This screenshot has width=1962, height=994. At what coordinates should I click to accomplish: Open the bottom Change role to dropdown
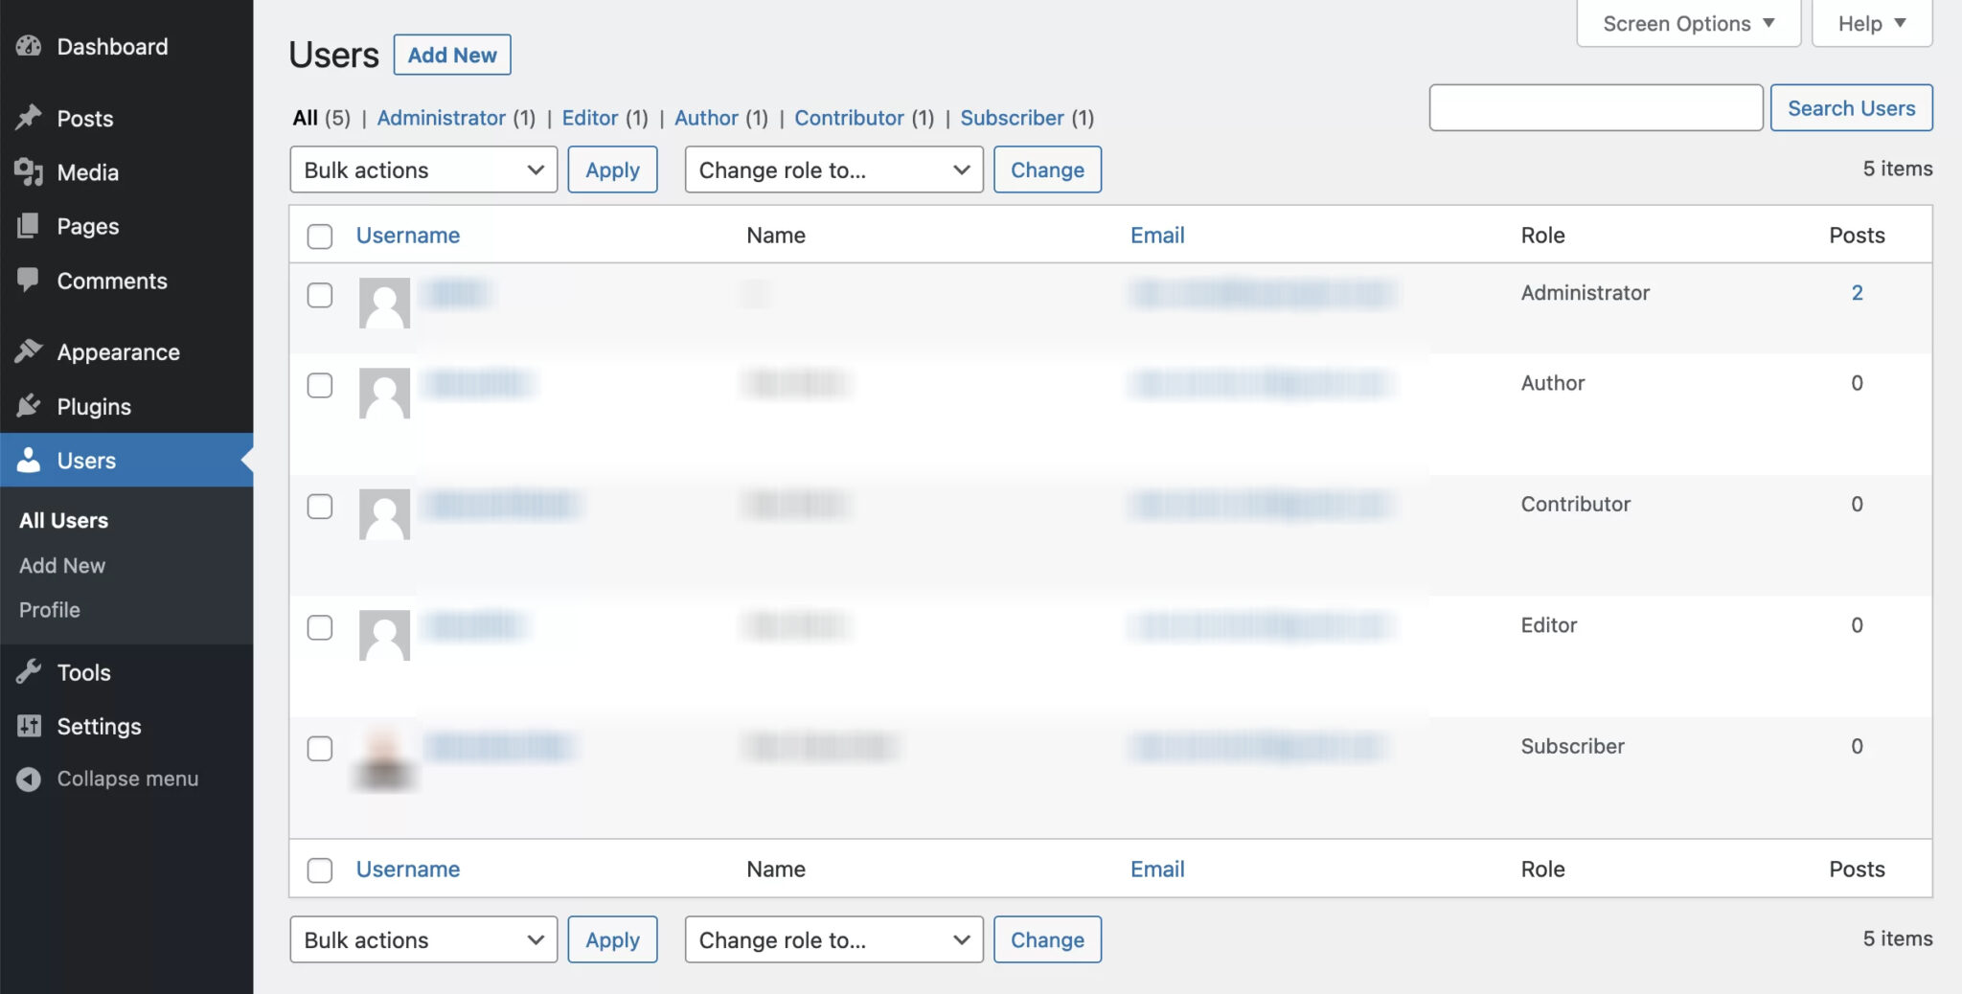coord(833,939)
